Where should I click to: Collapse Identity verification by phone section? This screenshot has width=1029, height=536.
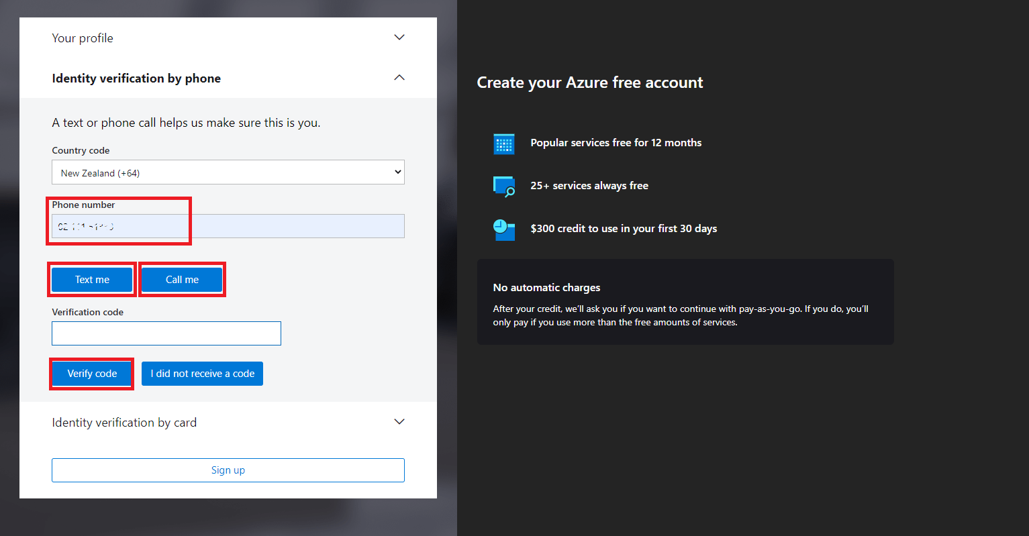399,78
